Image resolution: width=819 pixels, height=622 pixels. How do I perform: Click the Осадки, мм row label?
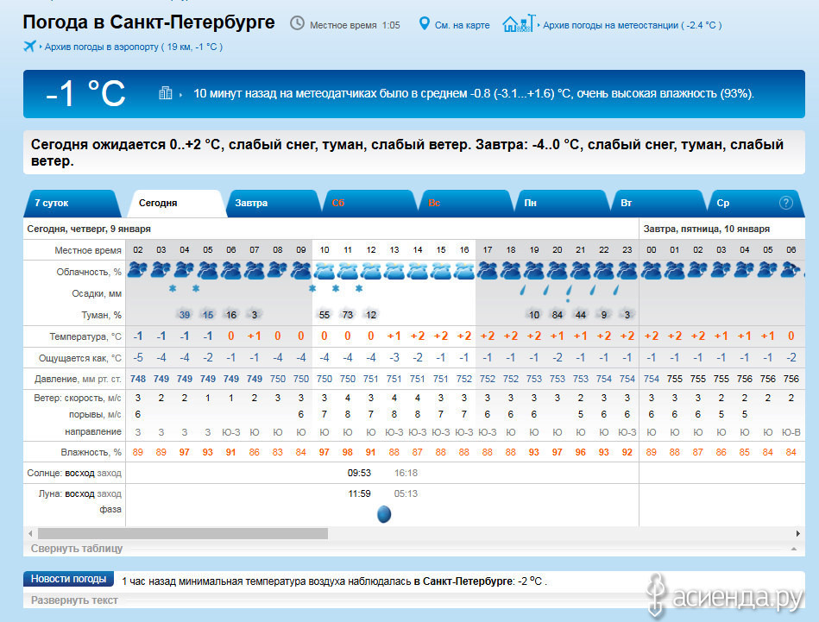[x=97, y=294]
